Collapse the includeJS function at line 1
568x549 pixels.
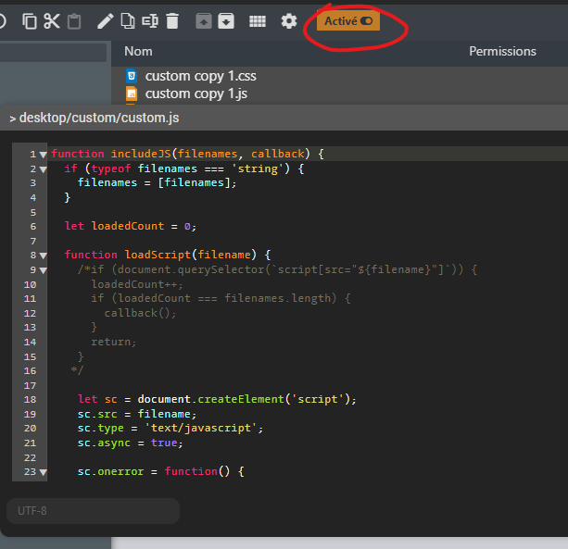44,155
